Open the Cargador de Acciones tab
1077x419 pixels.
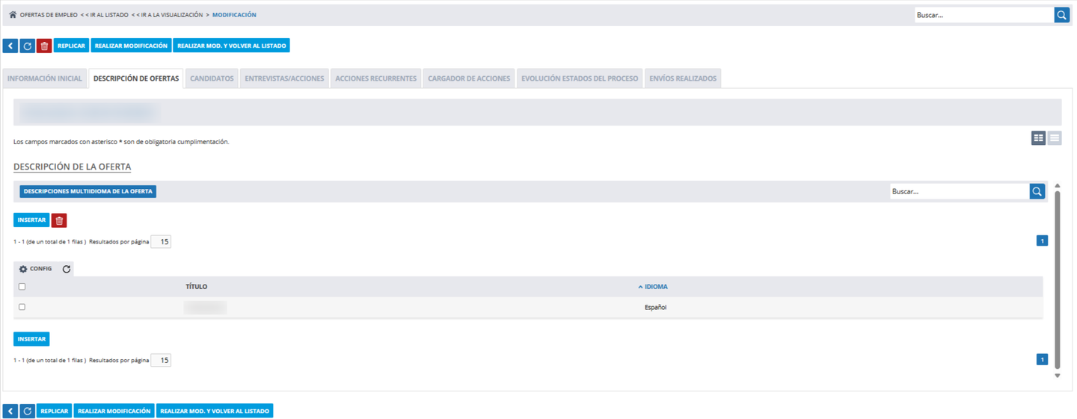tap(469, 78)
